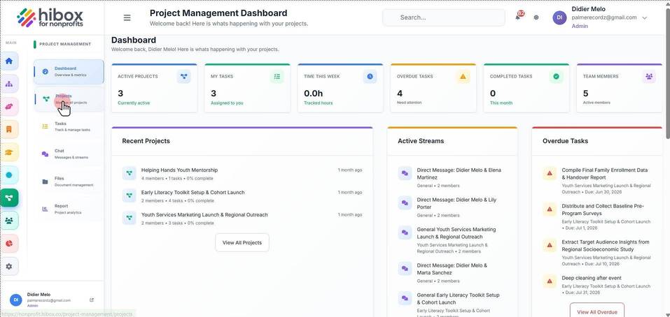The width and height of the screenshot is (670, 317).
Task: Click the logout icon in sidebar footer
Action: pyautogui.click(x=92, y=300)
